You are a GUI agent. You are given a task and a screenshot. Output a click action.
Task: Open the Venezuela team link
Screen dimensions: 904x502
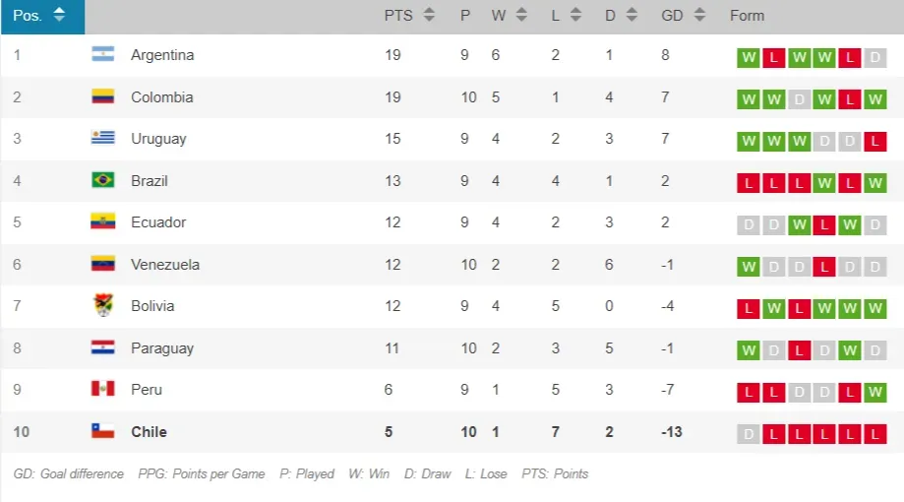[x=165, y=264]
